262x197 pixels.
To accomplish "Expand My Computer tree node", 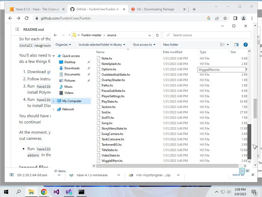I will [53, 101].
